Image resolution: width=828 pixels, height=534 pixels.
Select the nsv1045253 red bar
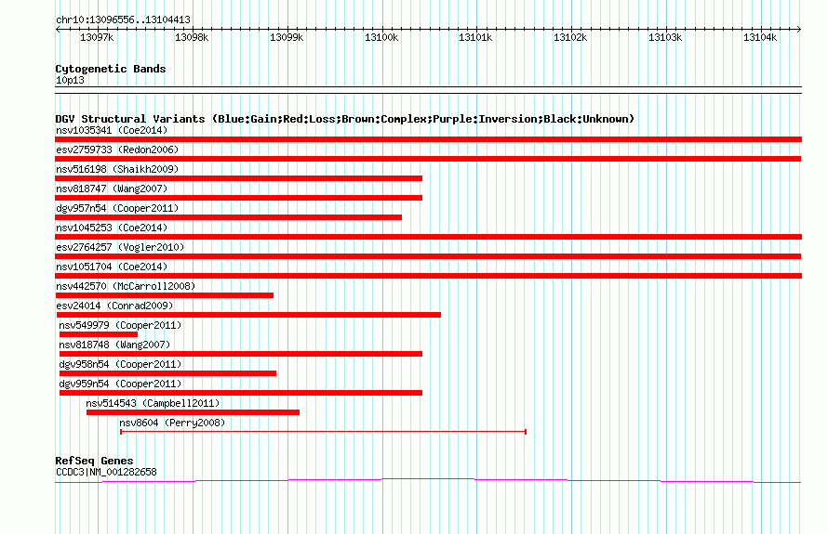click(x=428, y=237)
